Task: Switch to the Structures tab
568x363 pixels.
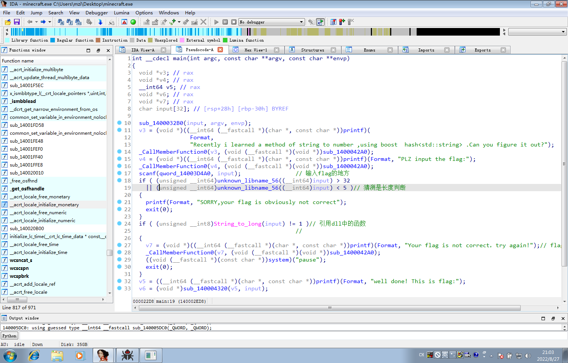Action: (x=313, y=50)
